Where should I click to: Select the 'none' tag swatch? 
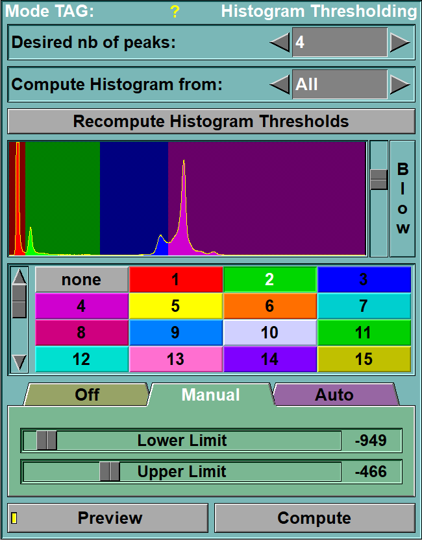[82, 279]
